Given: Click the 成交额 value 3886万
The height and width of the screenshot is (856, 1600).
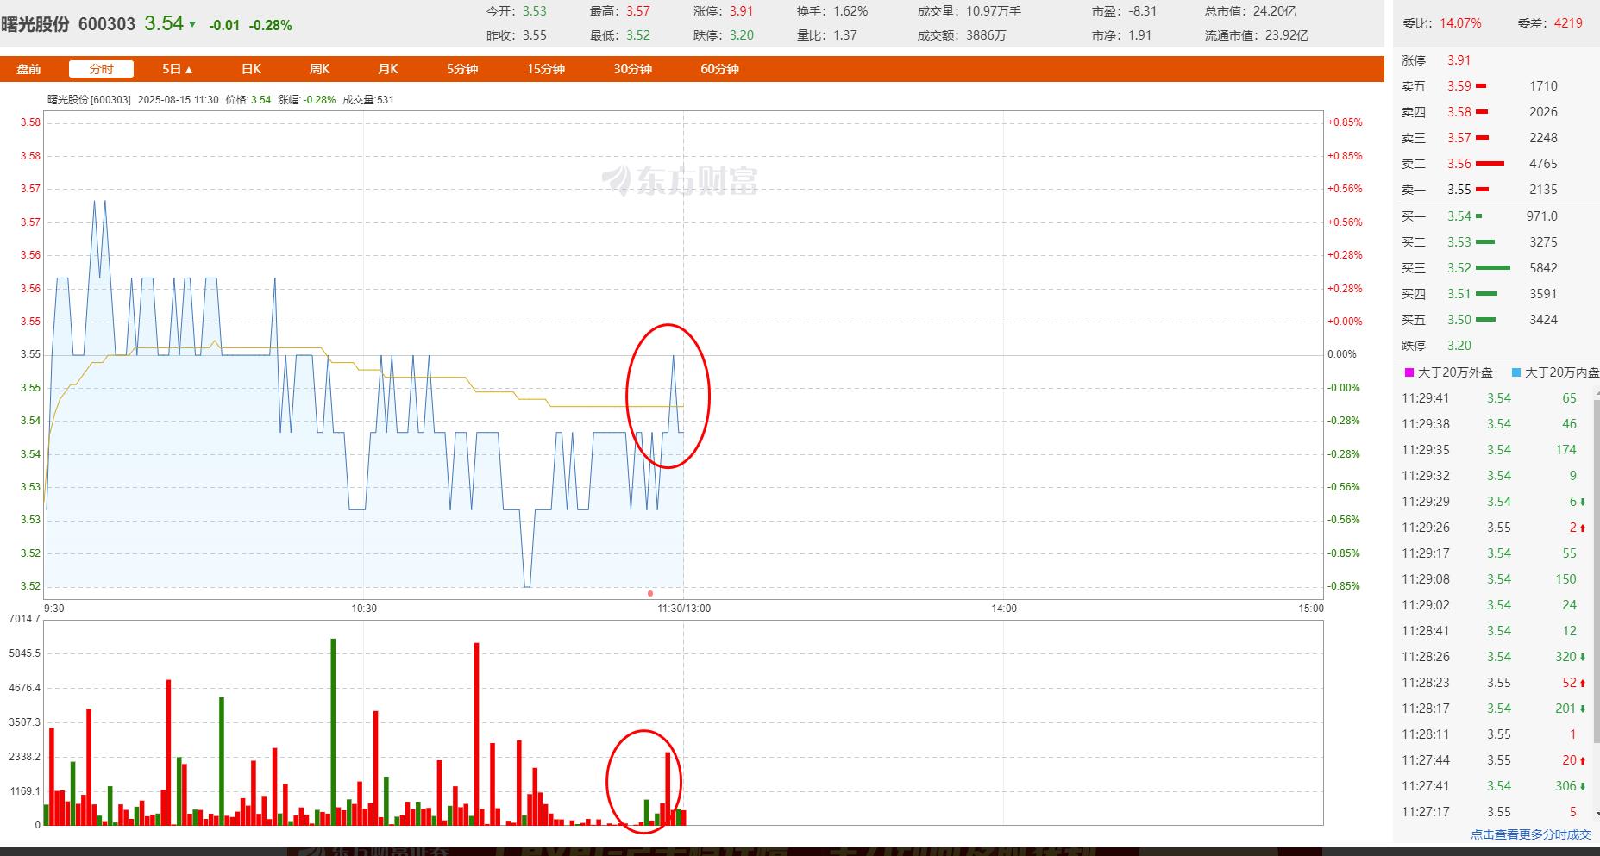Looking at the screenshot, I should [986, 35].
